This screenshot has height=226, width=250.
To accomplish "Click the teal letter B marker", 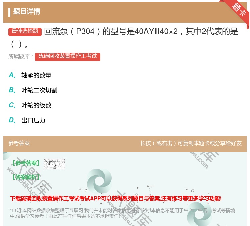I will pos(12,90).
